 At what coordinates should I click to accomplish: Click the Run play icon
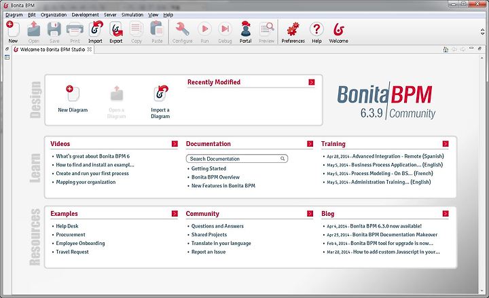coord(204,29)
